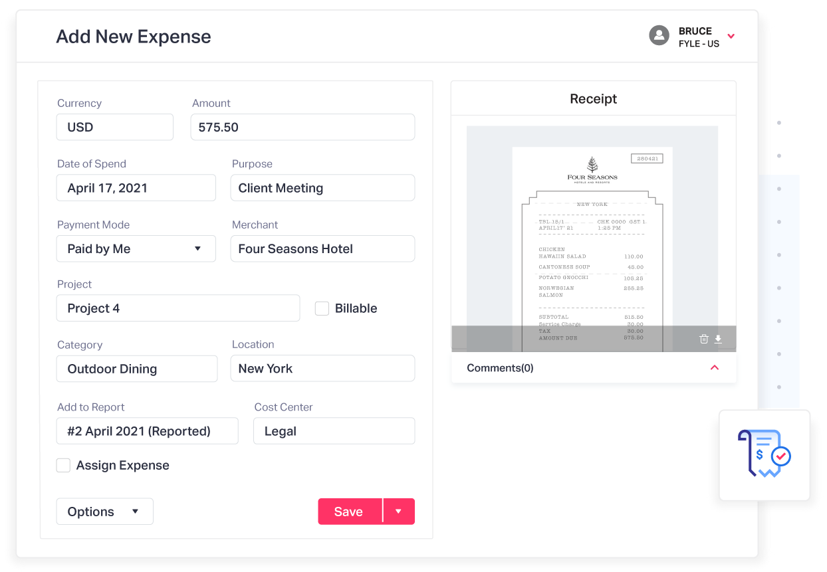
Task: Click the Add to Report field
Action: [x=148, y=431]
